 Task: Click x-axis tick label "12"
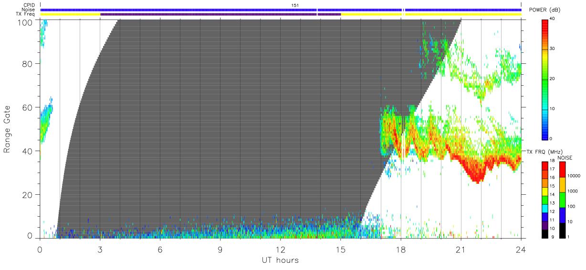click(280, 249)
